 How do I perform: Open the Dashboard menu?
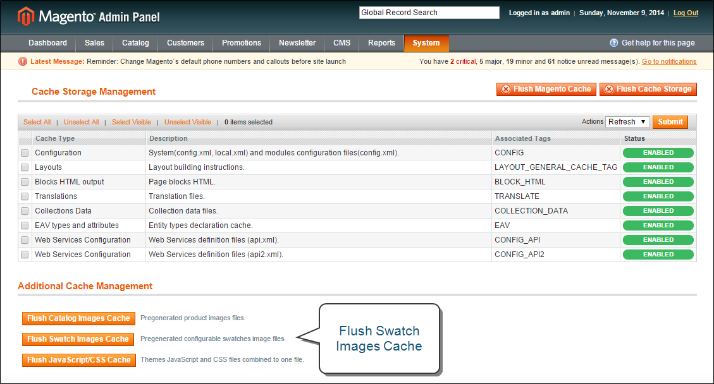47,43
